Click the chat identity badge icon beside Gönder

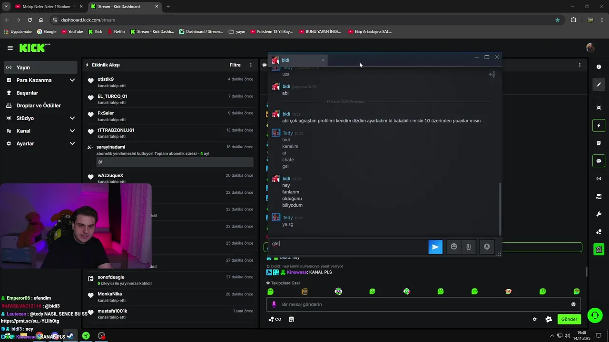coord(549,319)
